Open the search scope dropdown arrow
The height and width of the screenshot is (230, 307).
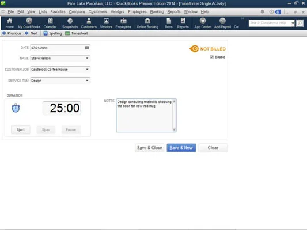click(293, 23)
